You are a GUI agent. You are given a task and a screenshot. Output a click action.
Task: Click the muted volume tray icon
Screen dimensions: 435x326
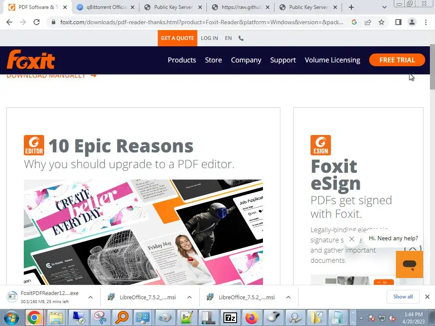point(392,318)
